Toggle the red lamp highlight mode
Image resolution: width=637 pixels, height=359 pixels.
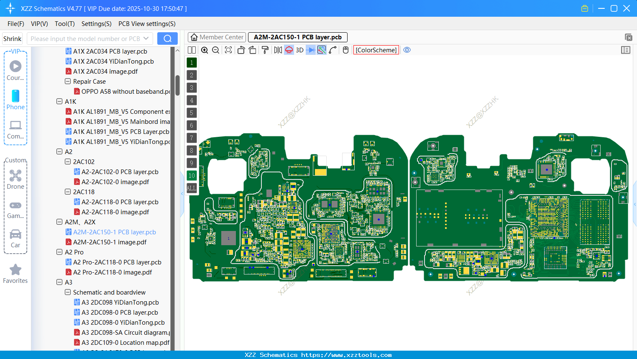[289, 50]
